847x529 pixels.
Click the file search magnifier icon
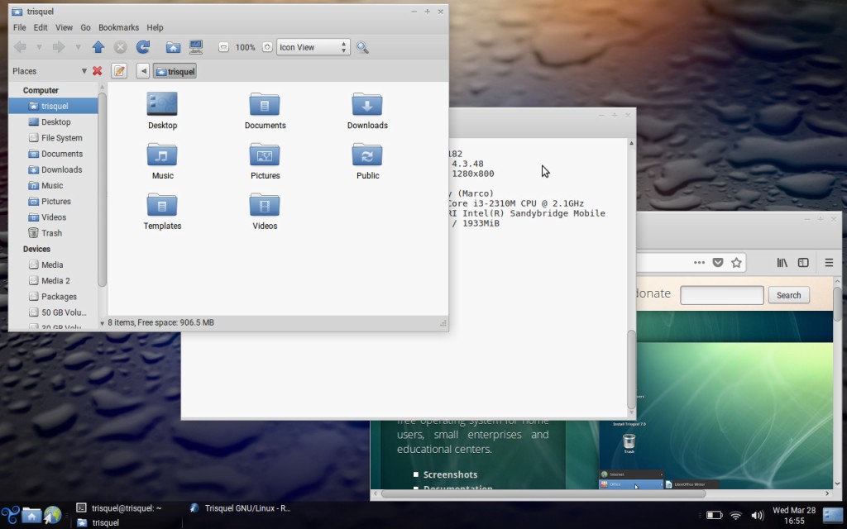pos(362,47)
